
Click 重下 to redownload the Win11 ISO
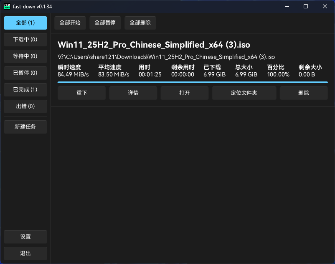81,93
